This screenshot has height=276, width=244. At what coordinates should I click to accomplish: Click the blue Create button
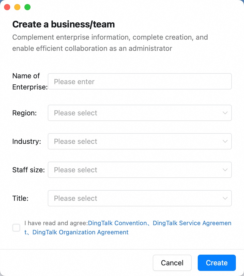tap(217, 263)
